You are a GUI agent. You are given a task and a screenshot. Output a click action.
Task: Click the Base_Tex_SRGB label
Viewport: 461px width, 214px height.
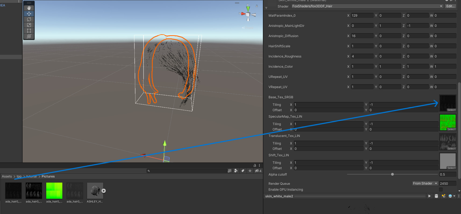pyautogui.click(x=281, y=97)
